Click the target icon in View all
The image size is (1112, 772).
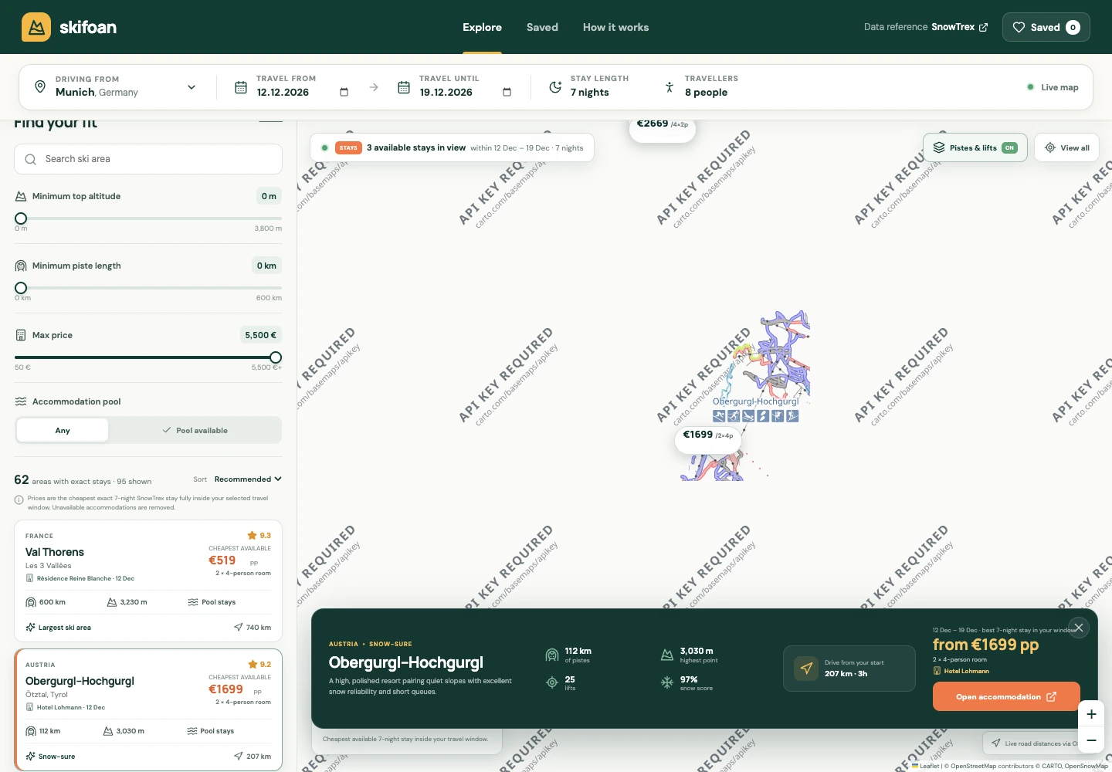click(x=1050, y=147)
